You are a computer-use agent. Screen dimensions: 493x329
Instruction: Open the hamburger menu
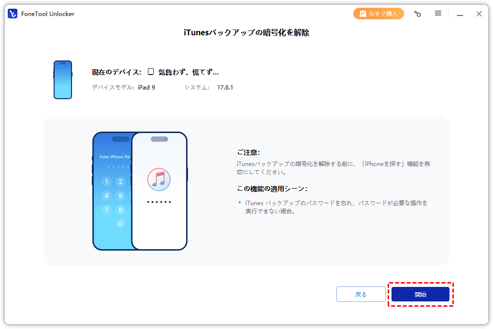tap(438, 13)
